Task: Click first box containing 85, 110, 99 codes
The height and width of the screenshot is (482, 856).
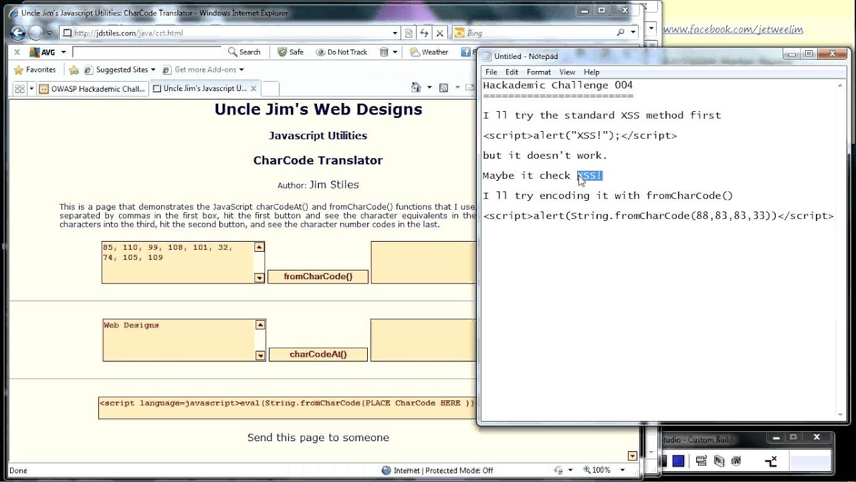Action: 177,262
